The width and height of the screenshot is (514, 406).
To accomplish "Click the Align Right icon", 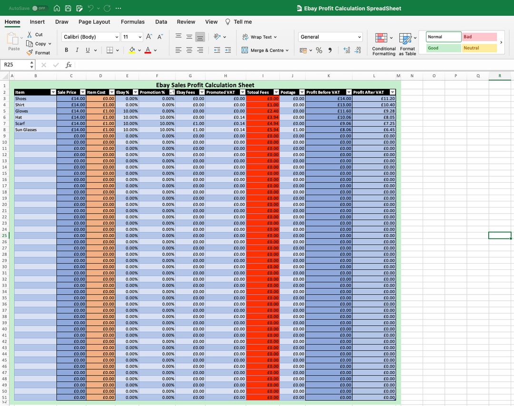I will 200,50.
